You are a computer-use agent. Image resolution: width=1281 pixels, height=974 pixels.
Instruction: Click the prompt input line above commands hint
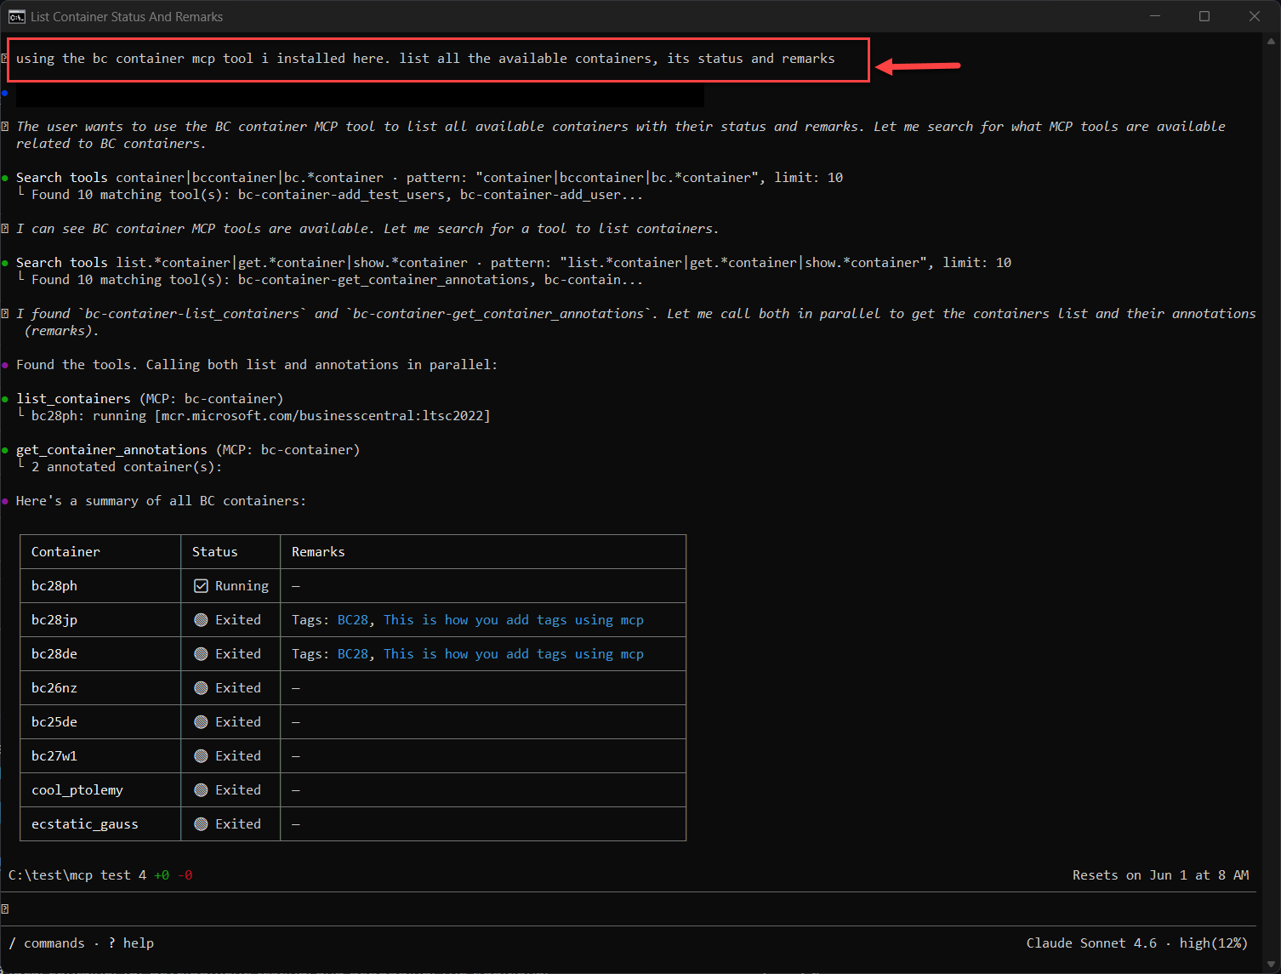pyautogui.click(x=629, y=909)
